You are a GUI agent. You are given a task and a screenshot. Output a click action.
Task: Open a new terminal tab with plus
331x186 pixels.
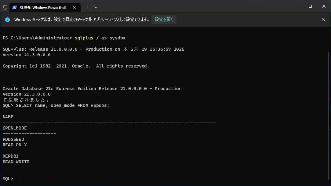coord(87,7)
